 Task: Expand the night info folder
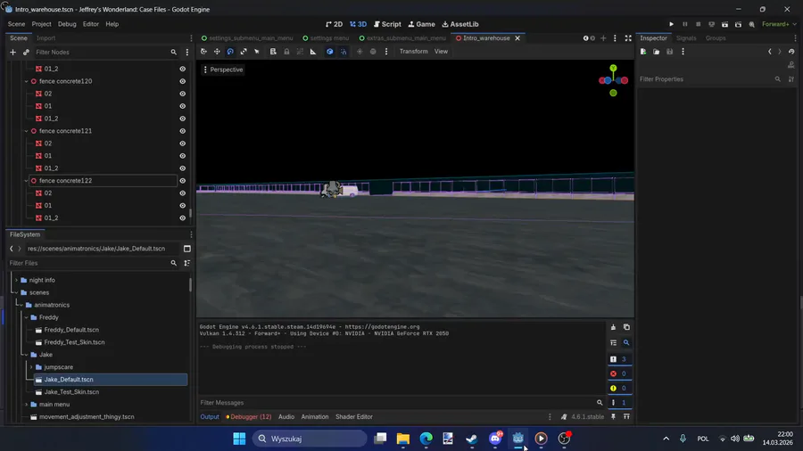(16, 280)
